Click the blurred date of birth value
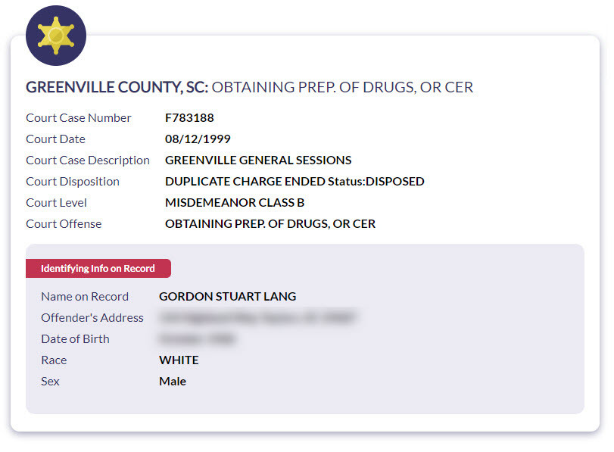This screenshot has width=614, height=452. (x=198, y=339)
